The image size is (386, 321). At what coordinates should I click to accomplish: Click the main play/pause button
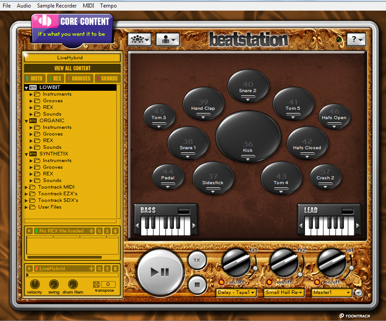coord(160,272)
